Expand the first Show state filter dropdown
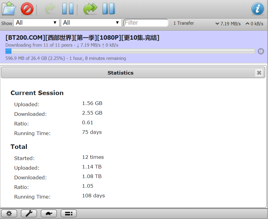Image resolution: width=268 pixels, height=219 pixels. [x=36, y=23]
